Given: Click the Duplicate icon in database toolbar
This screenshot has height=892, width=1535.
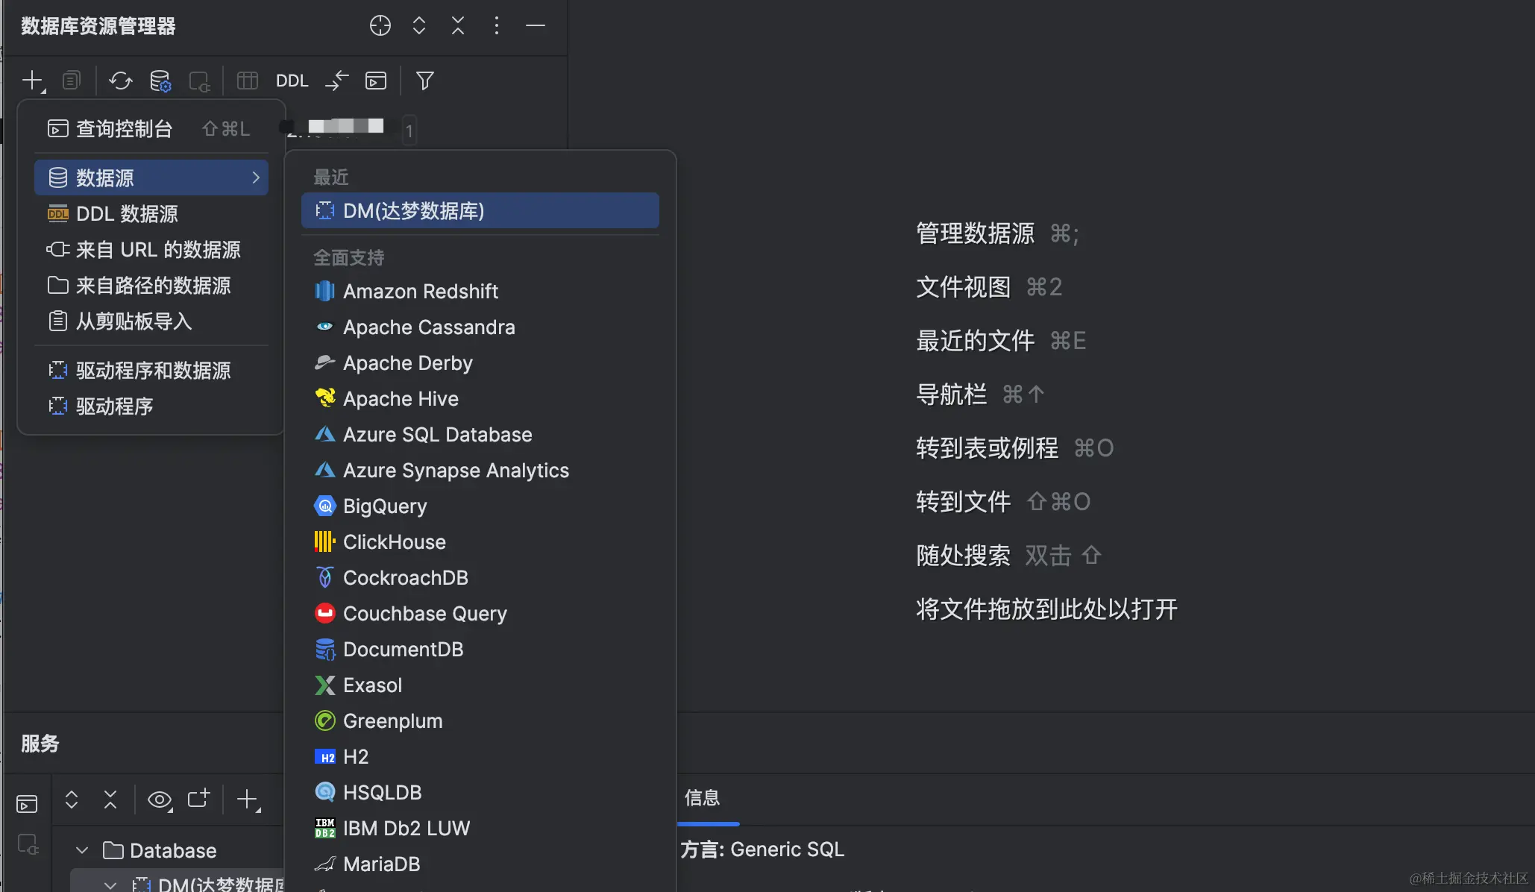Looking at the screenshot, I should tap(72, 81).
